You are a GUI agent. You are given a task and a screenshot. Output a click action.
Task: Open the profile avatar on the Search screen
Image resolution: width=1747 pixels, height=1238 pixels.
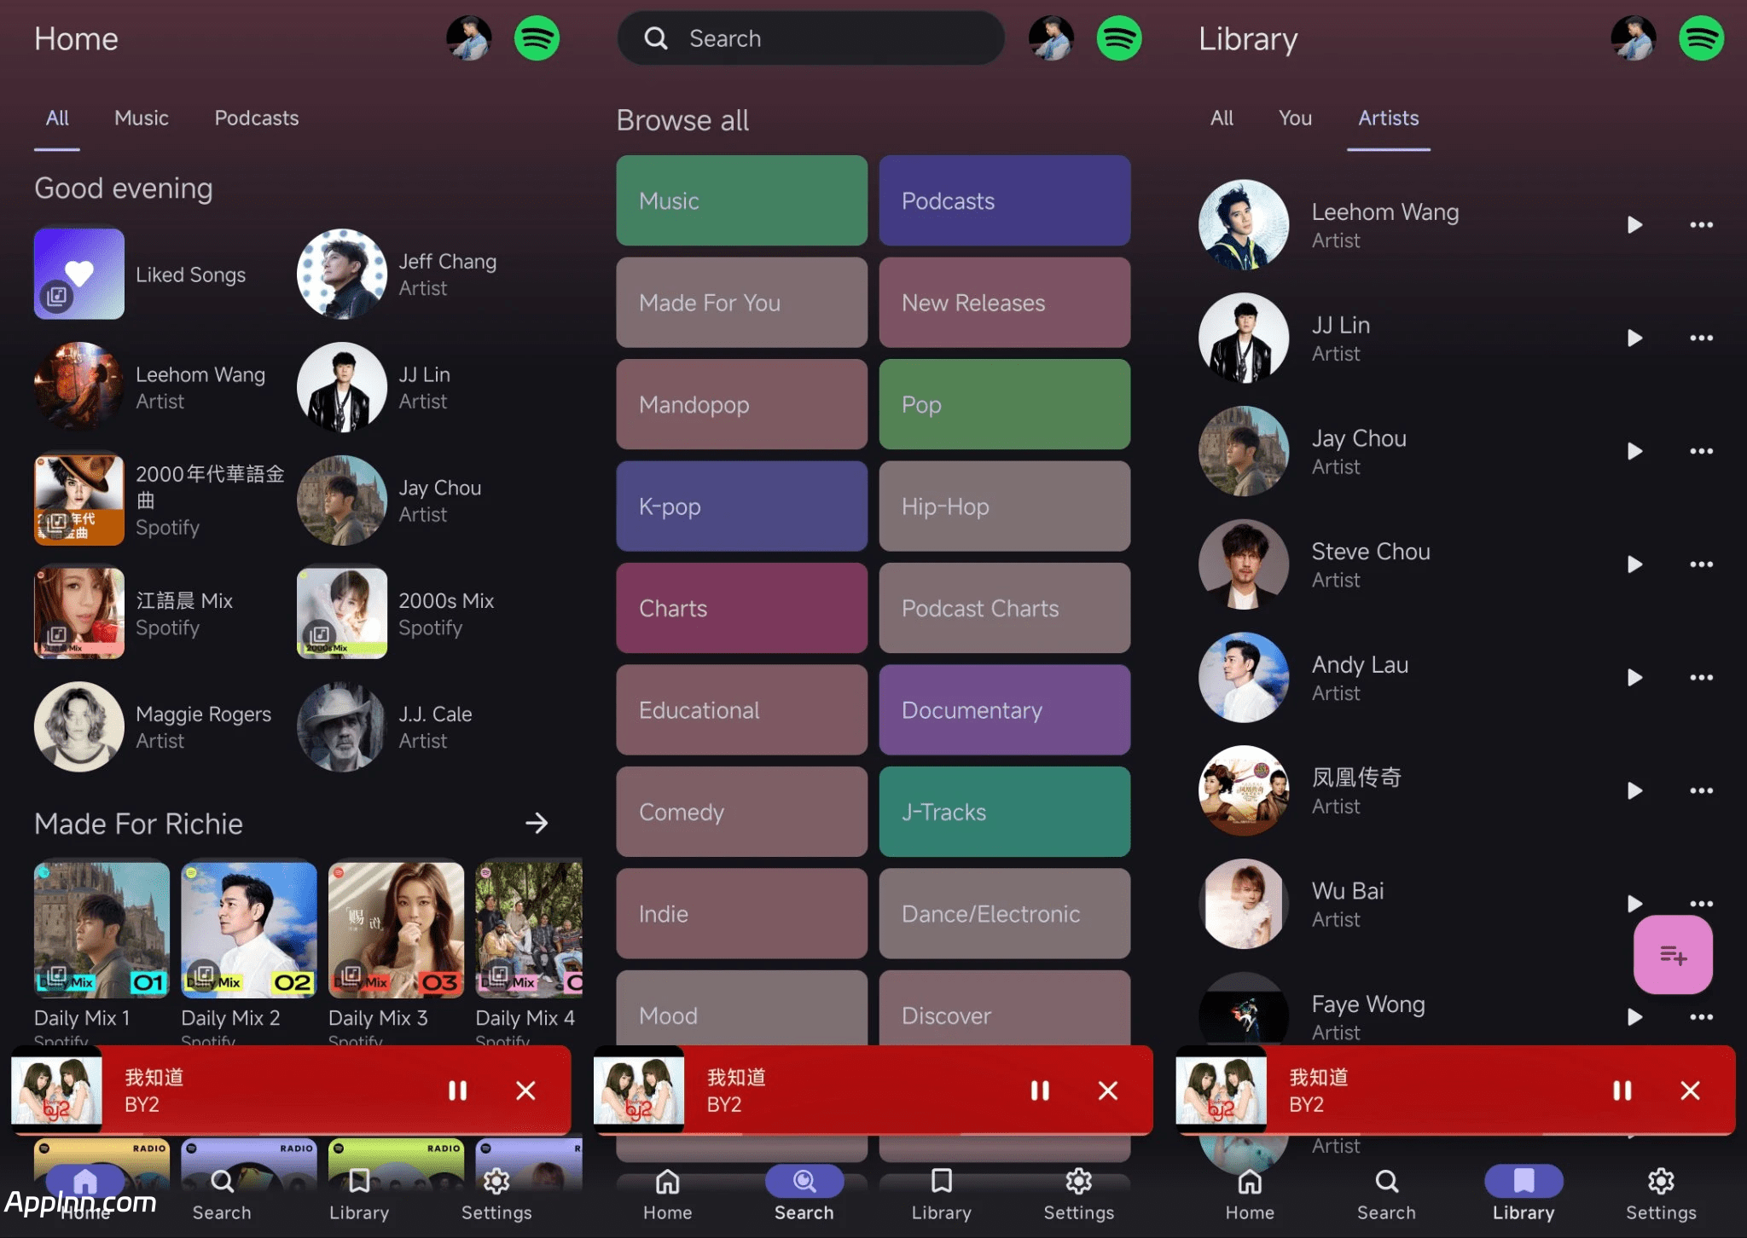(1051, 38)
